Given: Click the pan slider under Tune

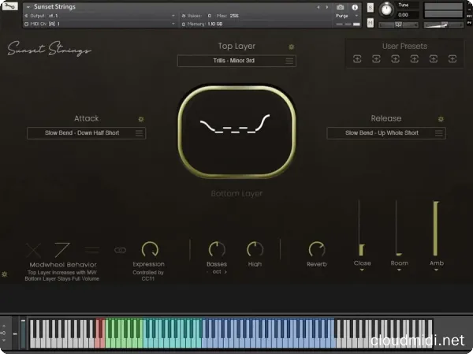Looking at the screenshot, I should click(398, 25).
